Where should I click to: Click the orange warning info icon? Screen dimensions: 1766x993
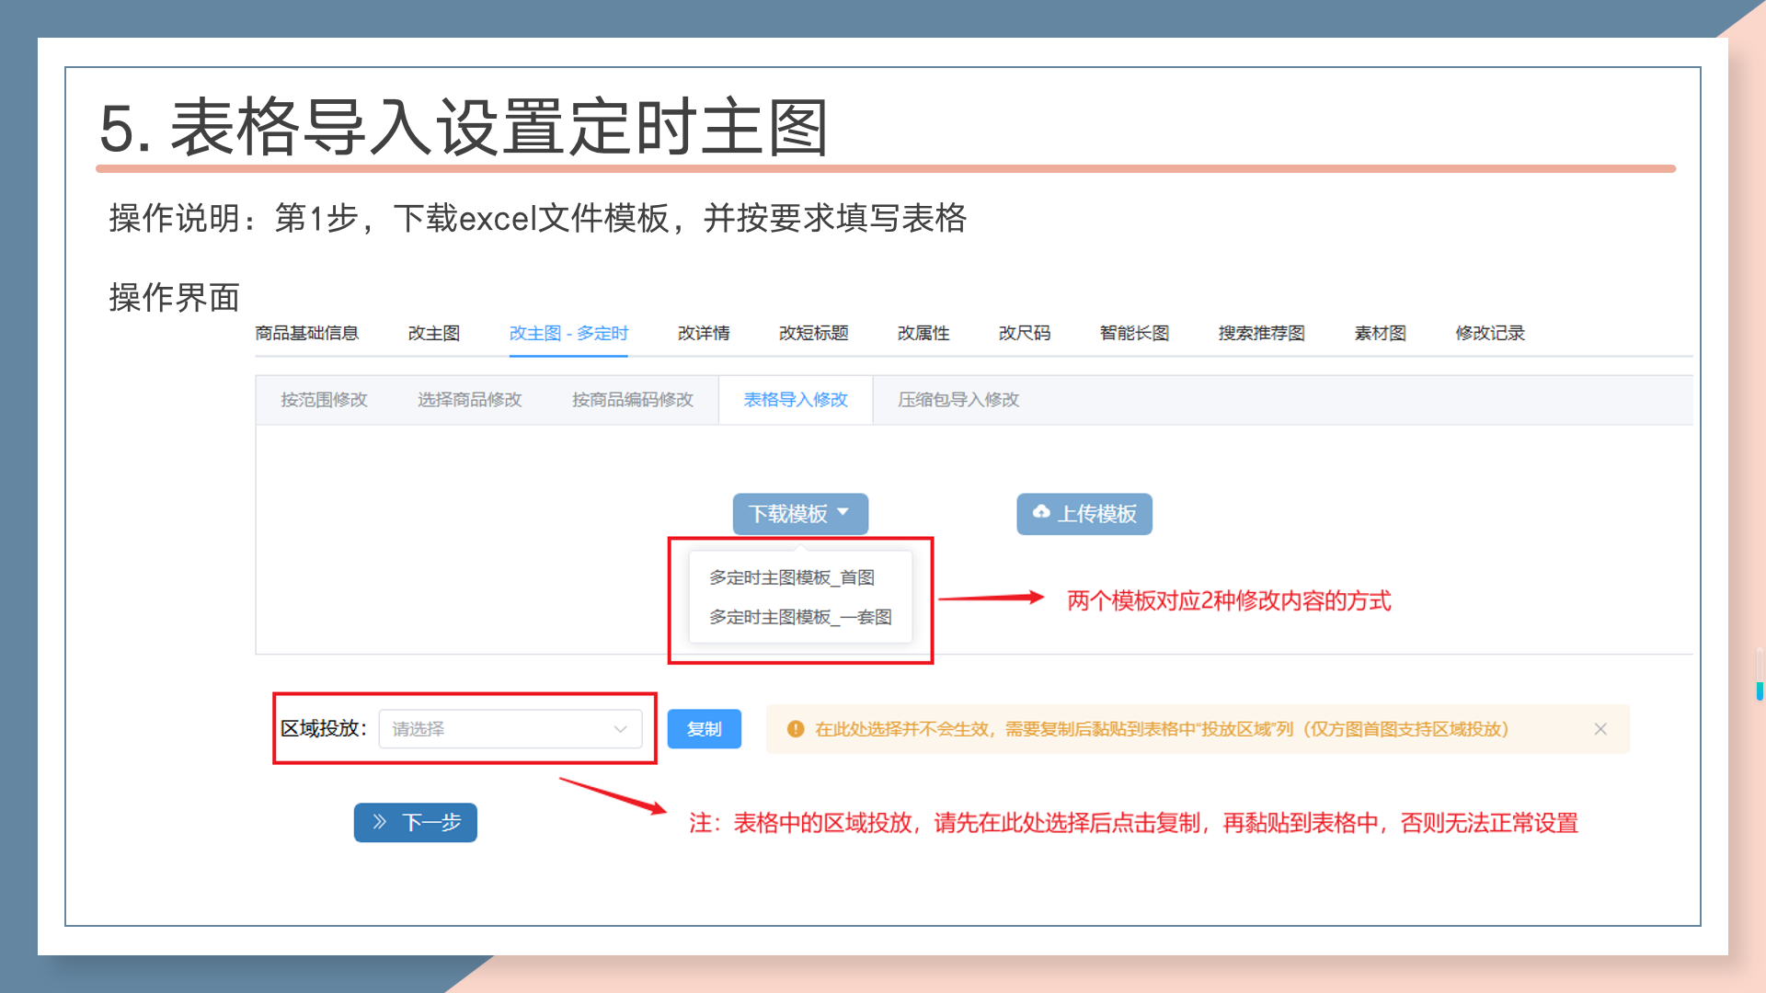tap(796, 729)
